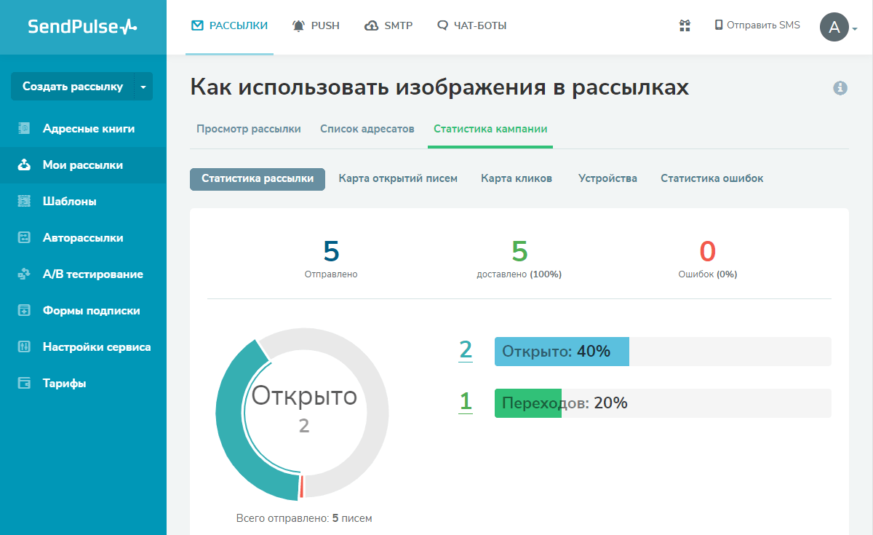This screenshot has height=535, width=873.
Task: Show the Карта кликов sub-tab
Action: coord(517,178)
